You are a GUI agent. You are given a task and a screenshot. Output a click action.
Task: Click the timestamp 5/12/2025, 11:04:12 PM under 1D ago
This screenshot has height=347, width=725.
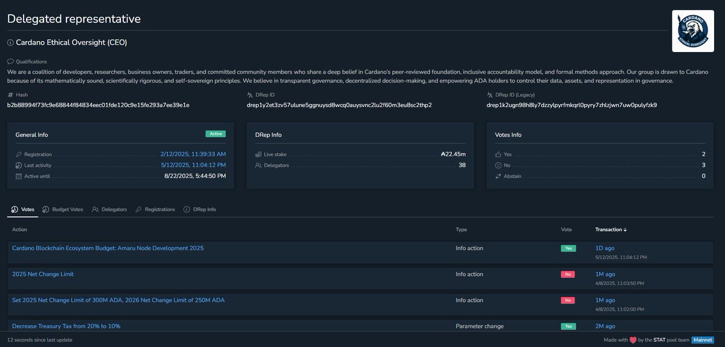coord(621,258)
